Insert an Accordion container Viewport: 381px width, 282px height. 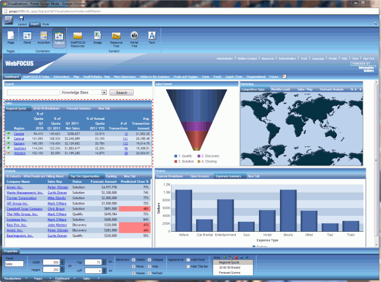(44, 38)
